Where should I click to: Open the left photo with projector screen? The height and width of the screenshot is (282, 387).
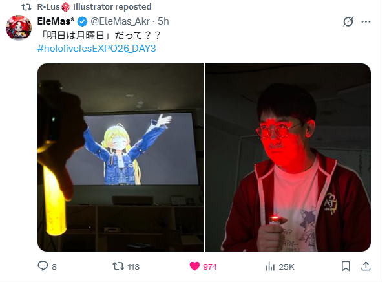120,157
